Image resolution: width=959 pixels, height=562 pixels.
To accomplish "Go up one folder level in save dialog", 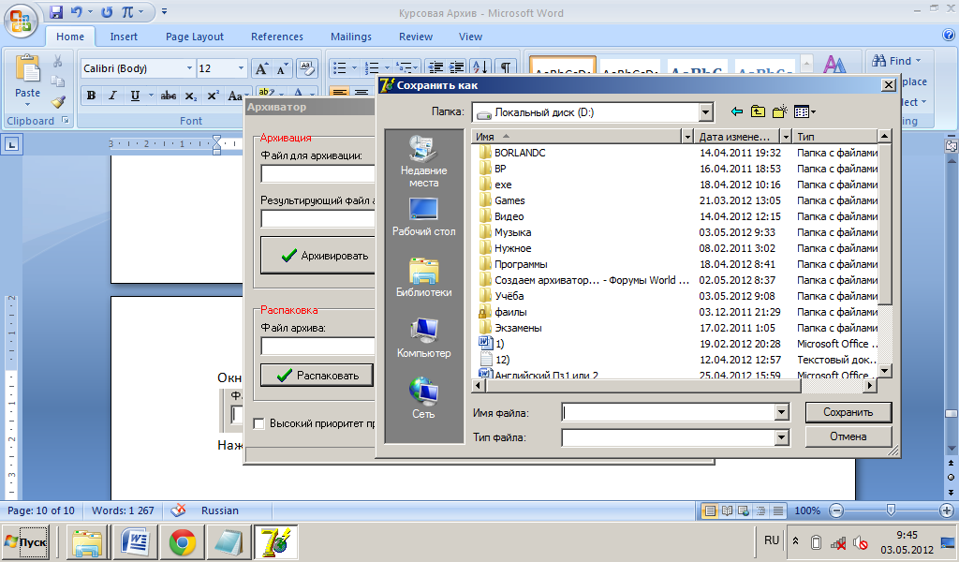I will tap(758, 111).
